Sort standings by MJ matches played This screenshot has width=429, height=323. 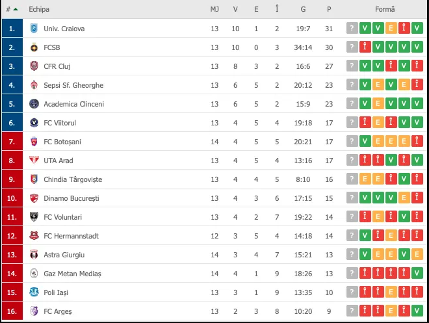click(x=214, y=10)
